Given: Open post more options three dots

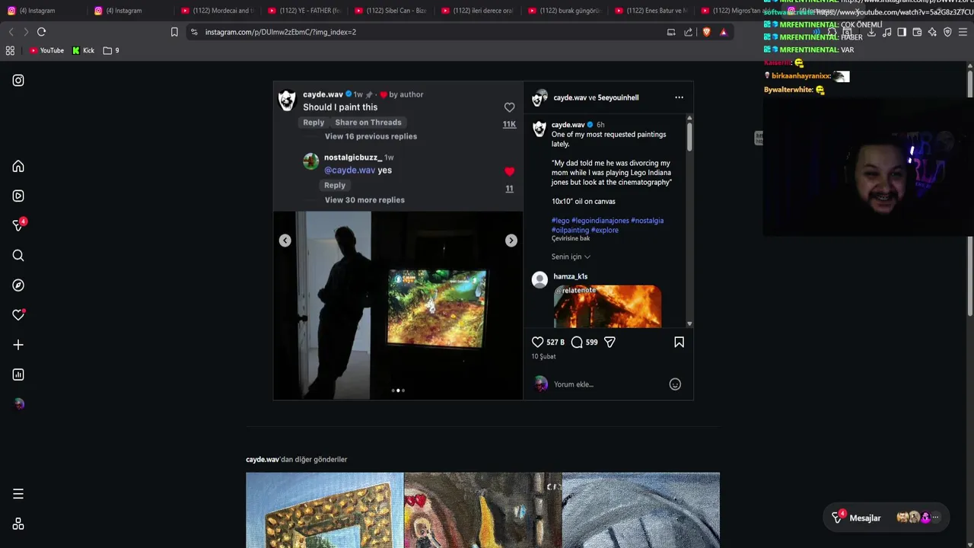Looking at the screenshot, I should [x=679, y=97].
